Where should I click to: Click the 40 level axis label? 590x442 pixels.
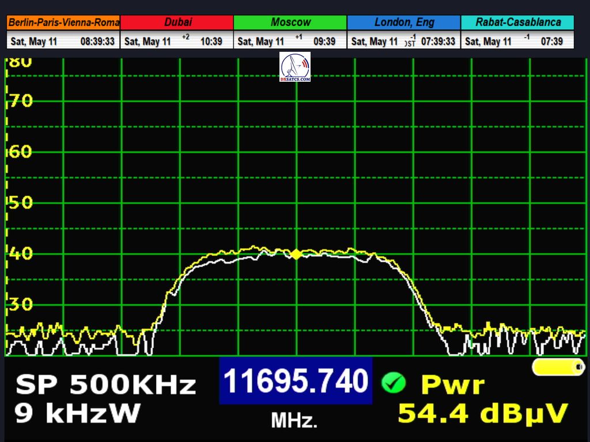pyautogui.click(x=20, y=253)
